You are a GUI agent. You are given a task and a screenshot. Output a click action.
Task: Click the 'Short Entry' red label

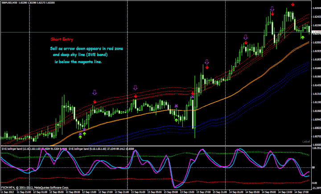pos(62,39)
